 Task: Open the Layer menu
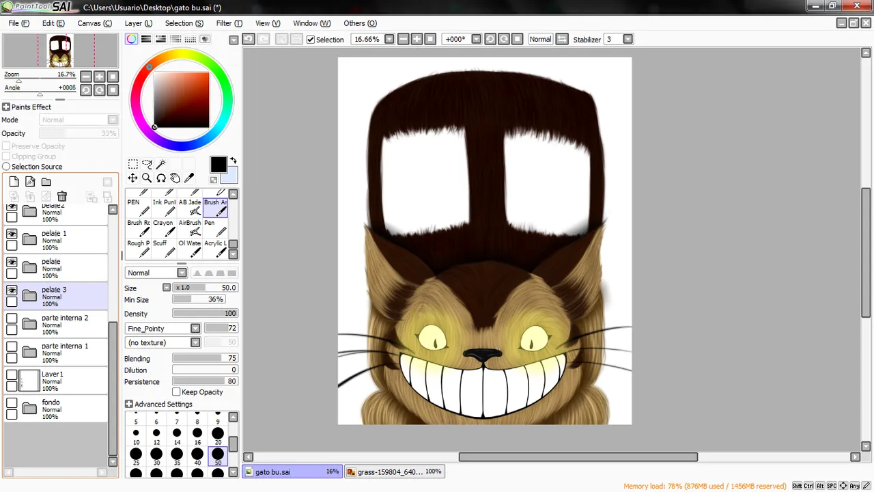[x=139, y=23]
